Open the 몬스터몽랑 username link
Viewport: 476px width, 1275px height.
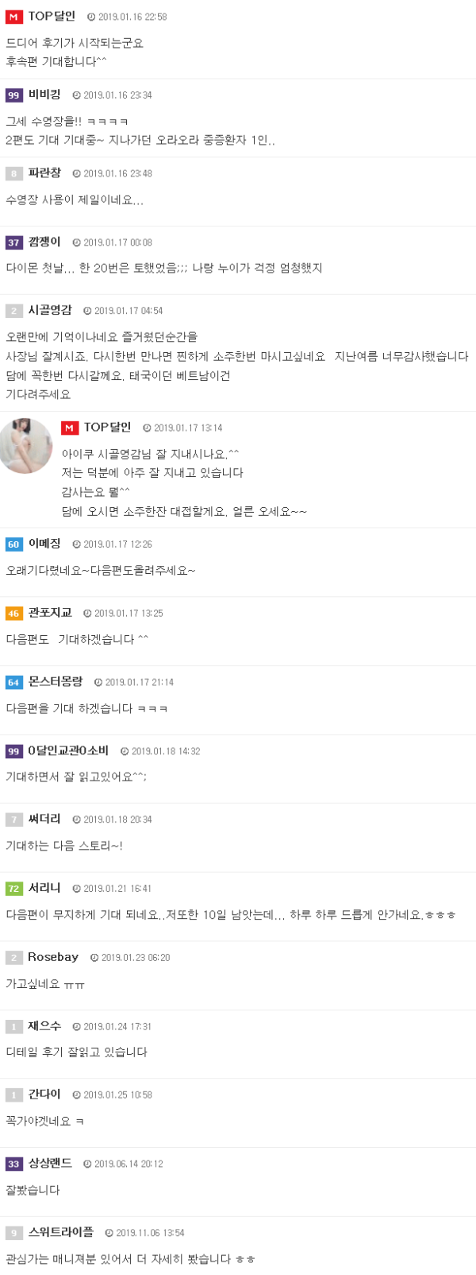coord(56,682)
